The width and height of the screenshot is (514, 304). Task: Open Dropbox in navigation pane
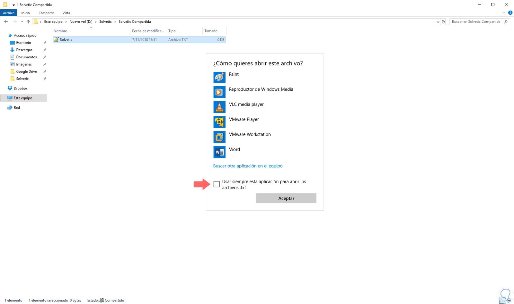(21, 89)
